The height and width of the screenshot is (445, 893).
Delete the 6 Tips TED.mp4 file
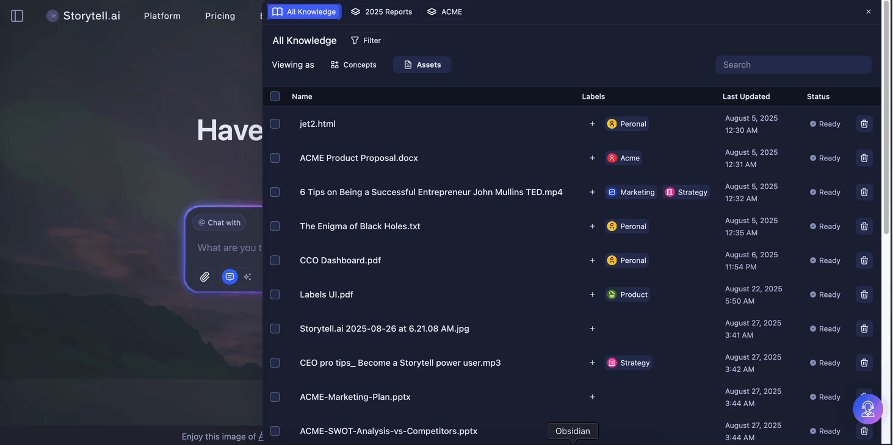click(864, 192)
